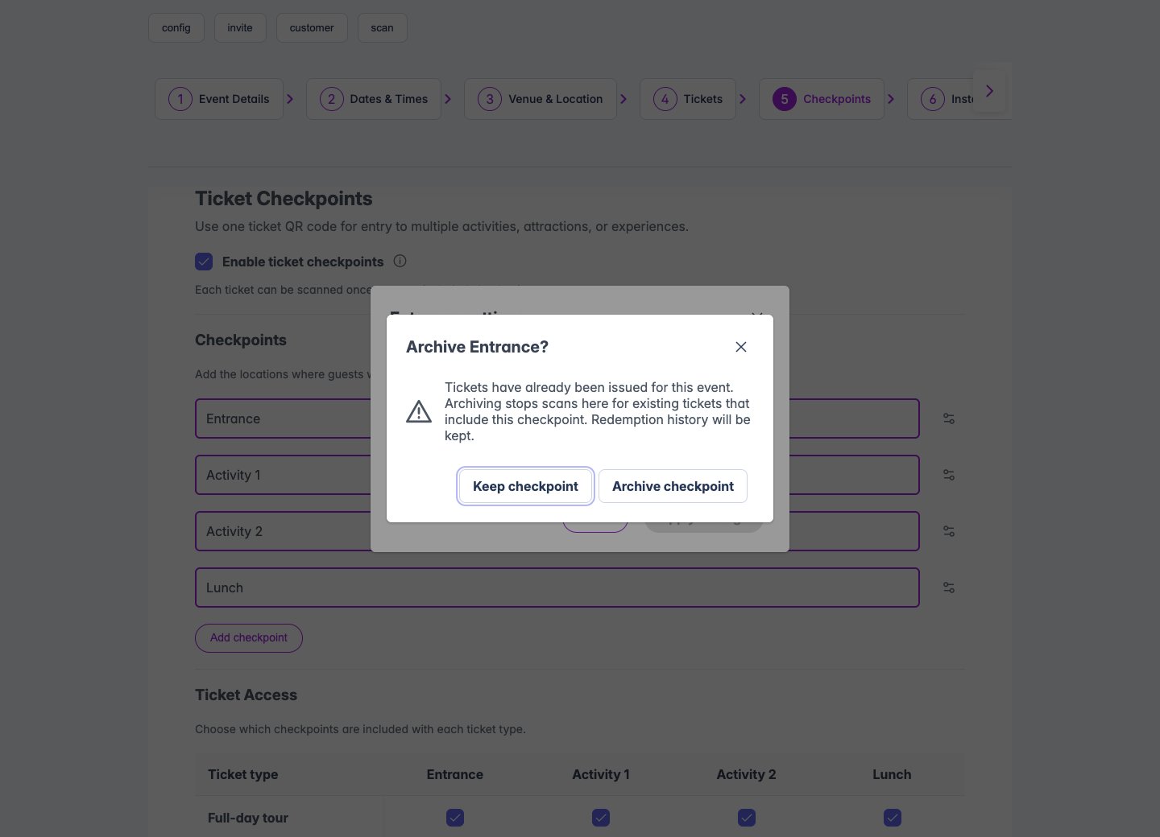Go to Event Details step
The height and width of the screenshot is (837, 1160).
[219, 99]
